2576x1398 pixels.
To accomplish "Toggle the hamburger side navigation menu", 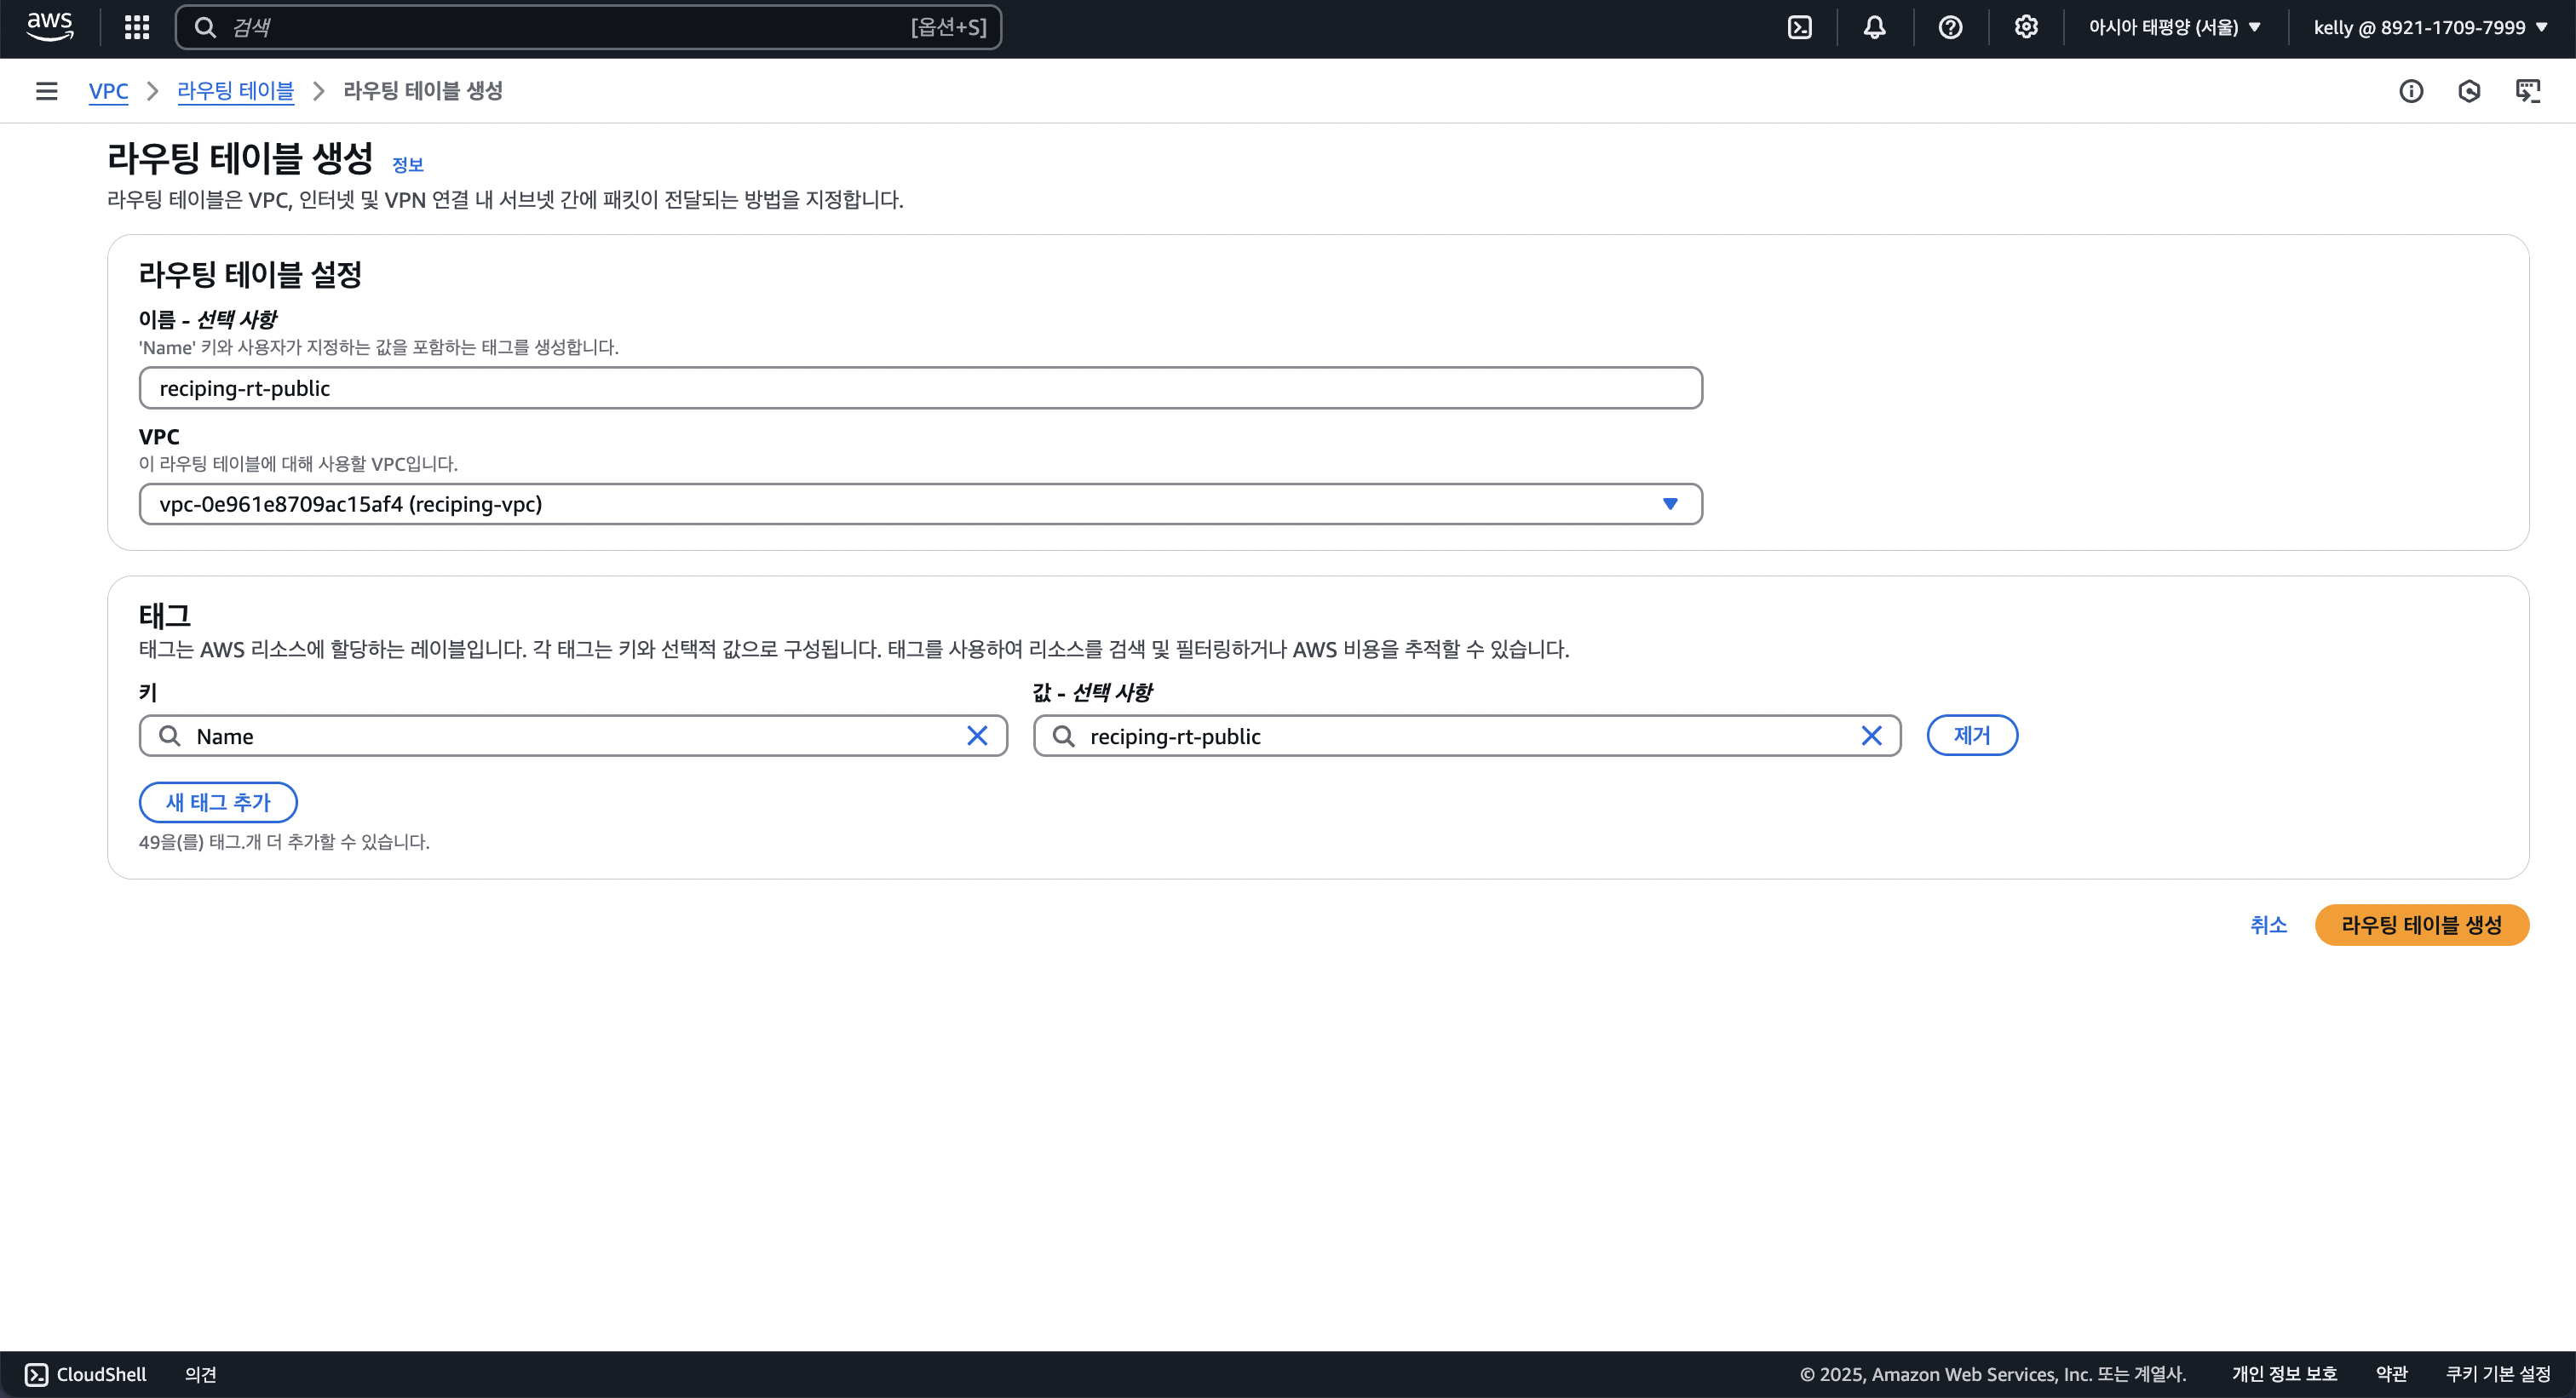I will 46,91.
